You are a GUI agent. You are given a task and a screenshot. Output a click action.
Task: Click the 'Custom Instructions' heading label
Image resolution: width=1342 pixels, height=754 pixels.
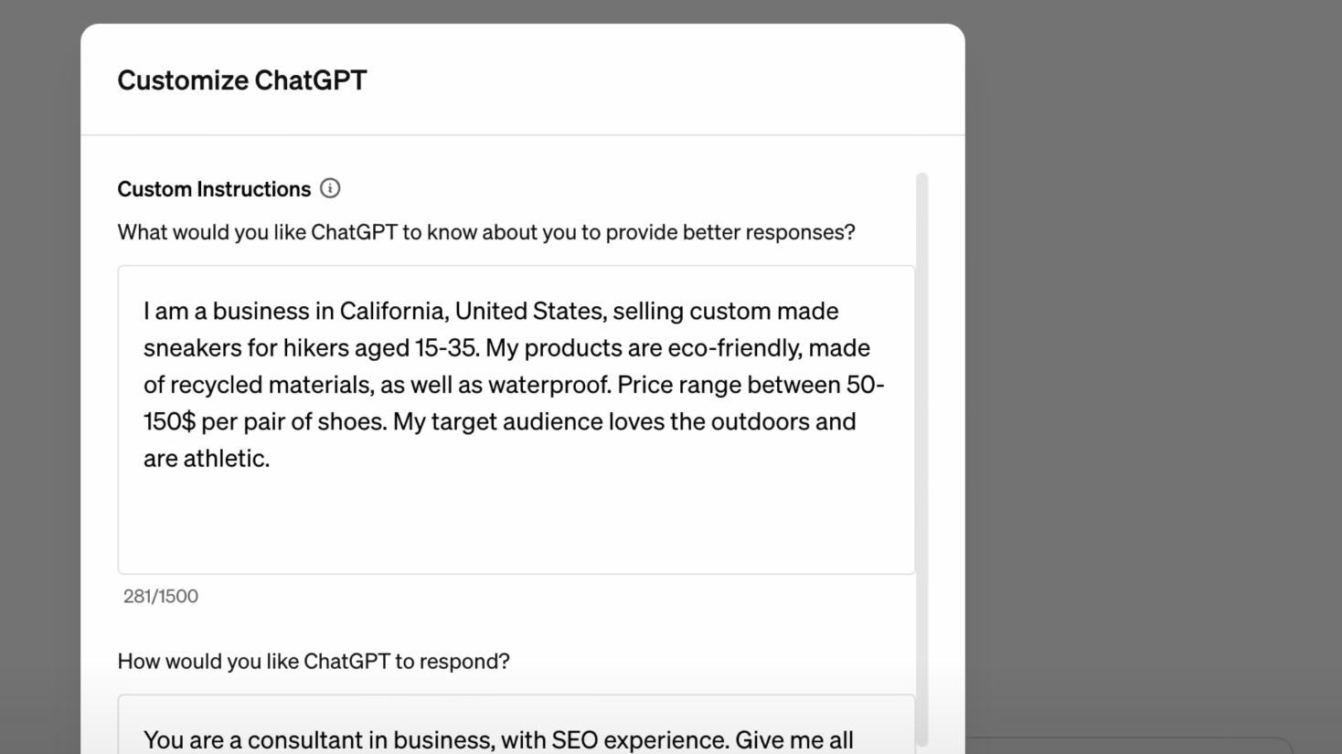[x=214, y=189]
